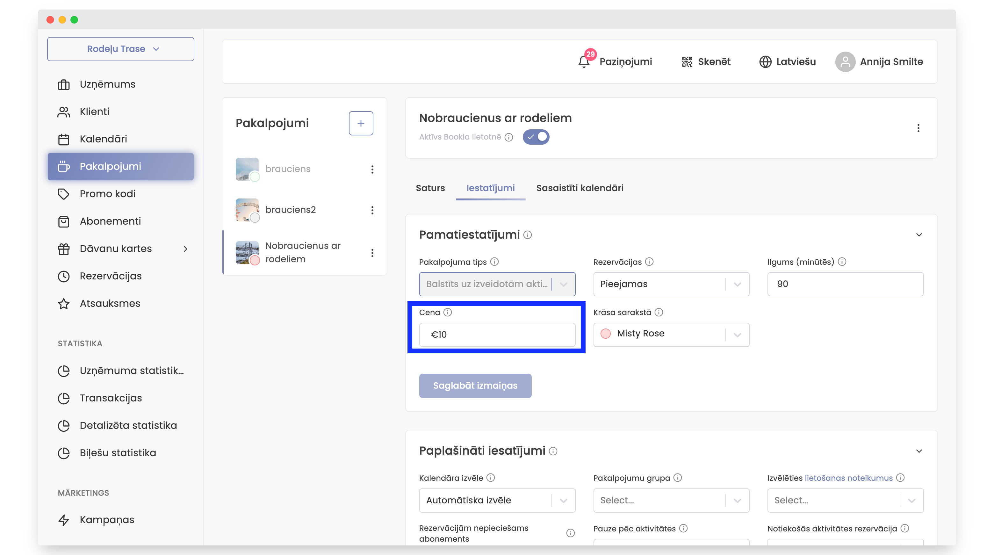Viewport: 994px width, 555px height.
Task: Open three-dot menu for brauciens2
Action: tap(372, 210)
